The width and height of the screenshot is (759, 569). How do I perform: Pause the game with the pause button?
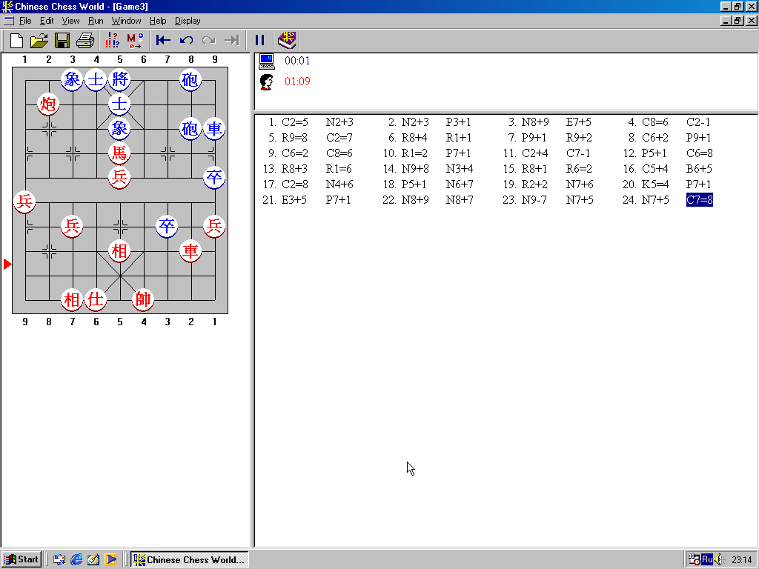click(259, 40)
